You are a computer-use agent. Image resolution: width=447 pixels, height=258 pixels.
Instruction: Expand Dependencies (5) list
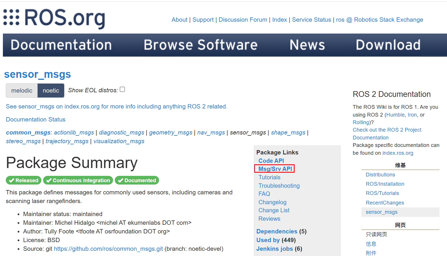pyautogui.click(x=277, y=231)
